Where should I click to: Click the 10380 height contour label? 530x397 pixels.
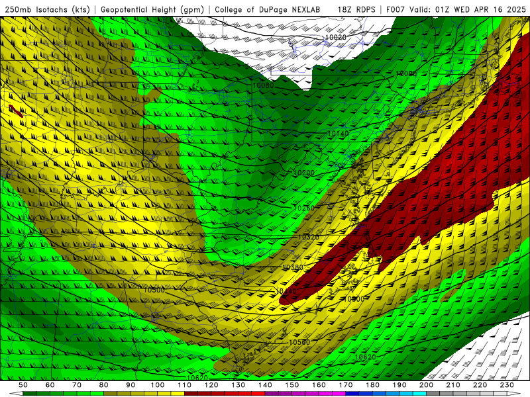click(293, 267)
